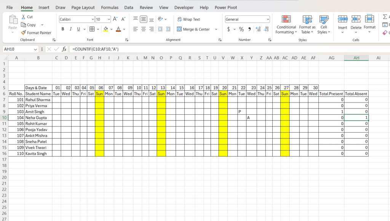Switch to the Power Pivot tab
390x221 pixels.
pyautogui.click(x=226, y=8)
